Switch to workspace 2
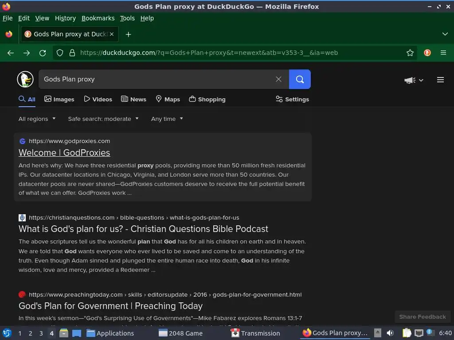The height and width of the screenshot is (340, 454). (x=31, y=333)
